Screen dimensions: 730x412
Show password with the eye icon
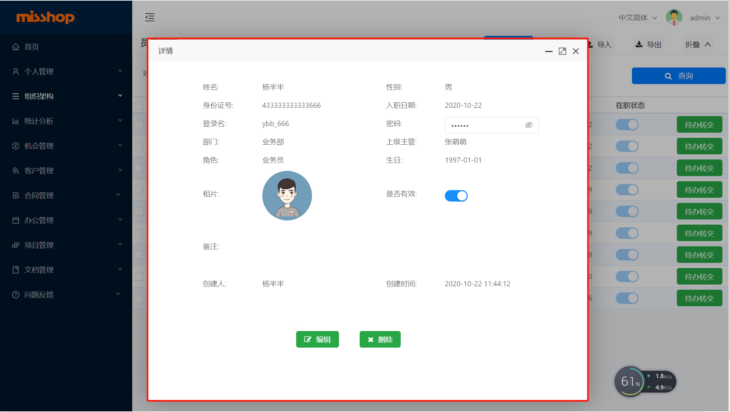529,125
